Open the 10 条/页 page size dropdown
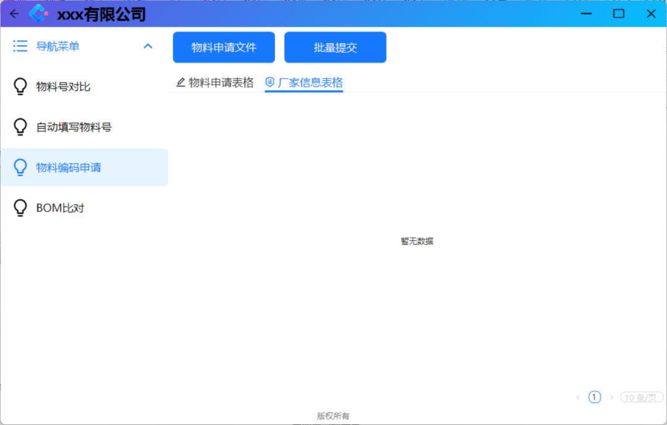Viewport: 667px width, 425px height. [642, 397]
